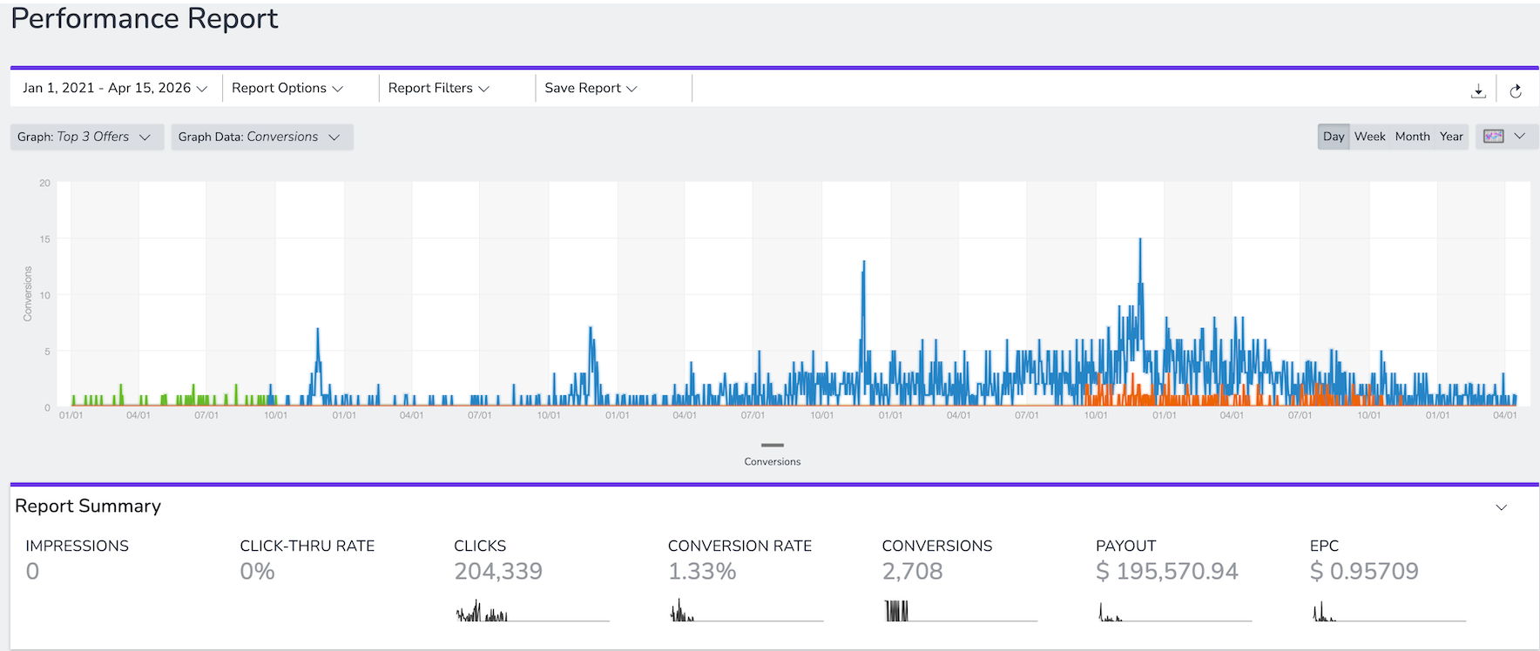Open the date range dropdown

(x=115, y=88)
